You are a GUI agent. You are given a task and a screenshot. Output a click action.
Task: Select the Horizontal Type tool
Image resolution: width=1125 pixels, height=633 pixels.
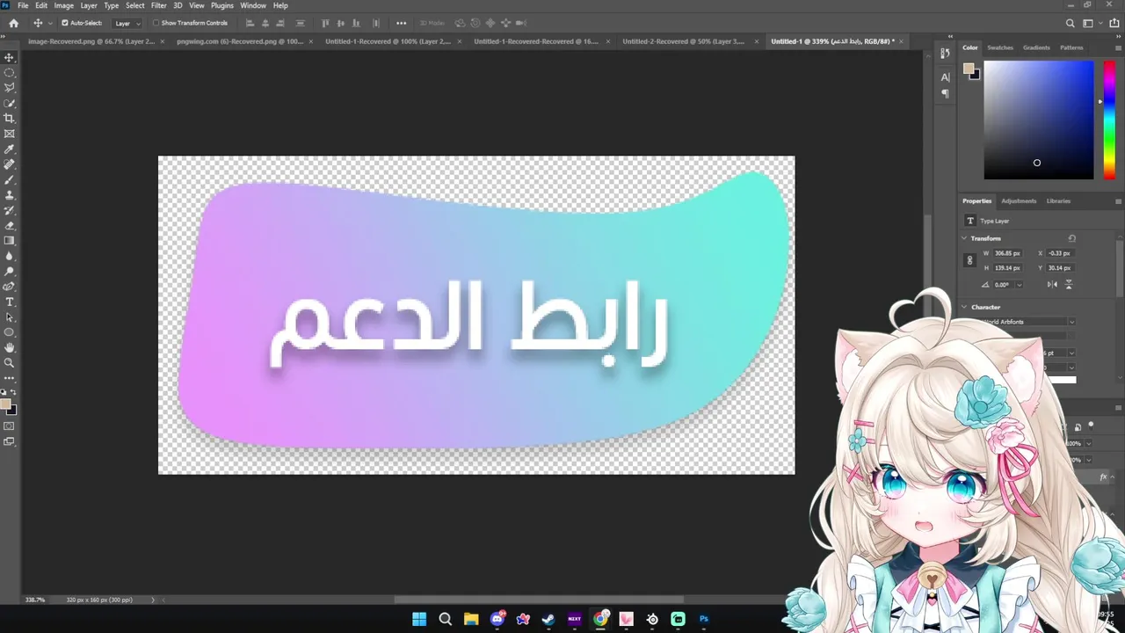[10, 302]
